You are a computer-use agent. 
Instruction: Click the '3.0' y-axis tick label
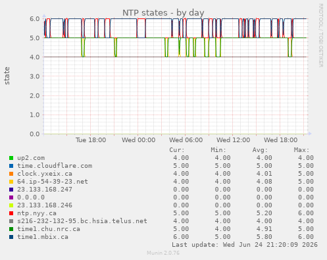pos(35,76)
